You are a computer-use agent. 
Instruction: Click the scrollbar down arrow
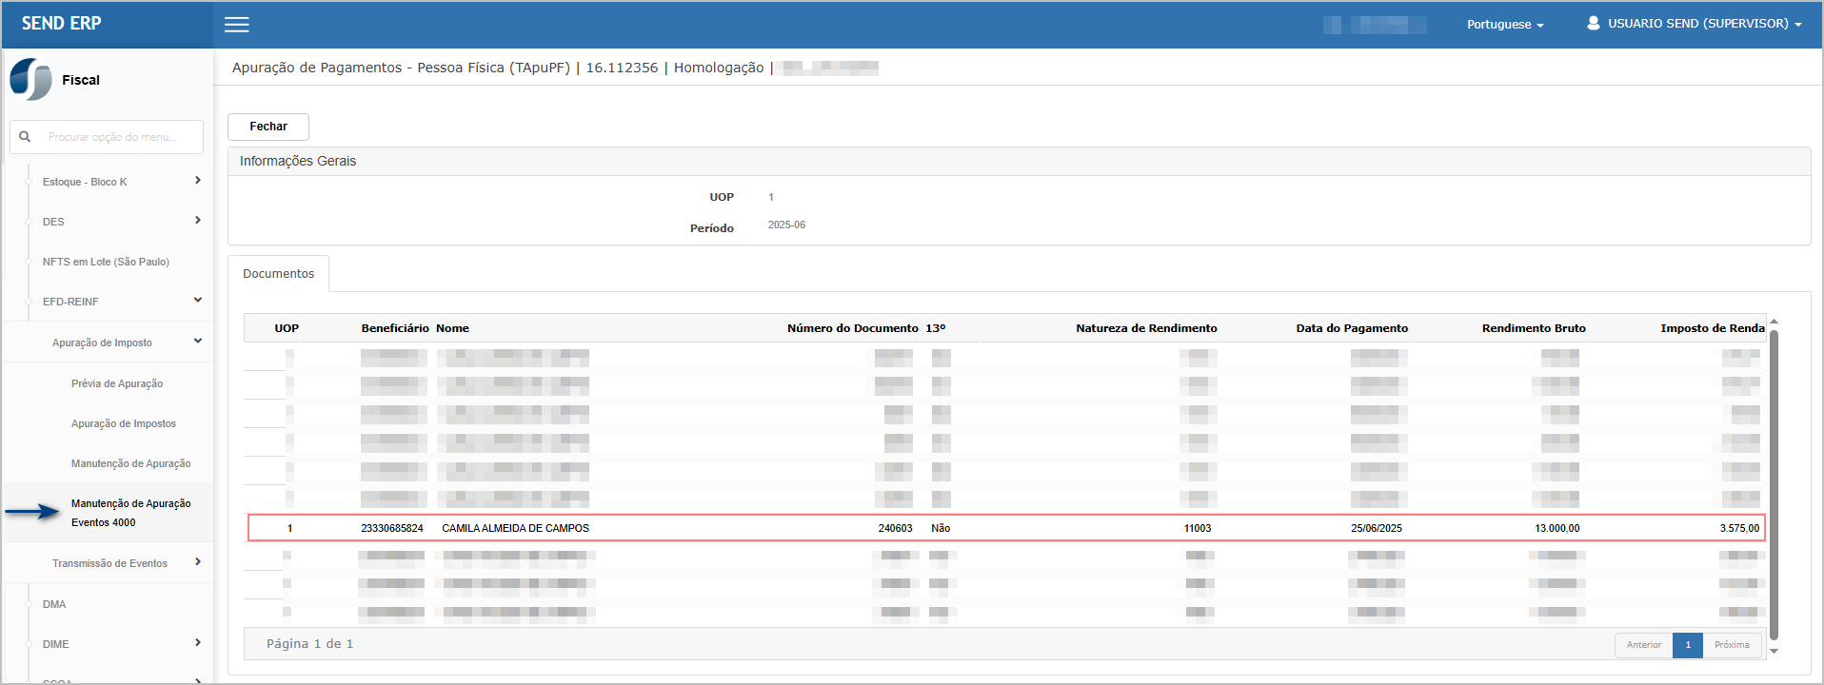coord(1774,651)
